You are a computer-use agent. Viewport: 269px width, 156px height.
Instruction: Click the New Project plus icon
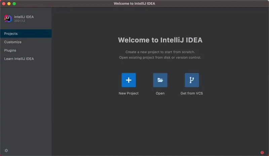pyautogui.click(x=128, y=80)
